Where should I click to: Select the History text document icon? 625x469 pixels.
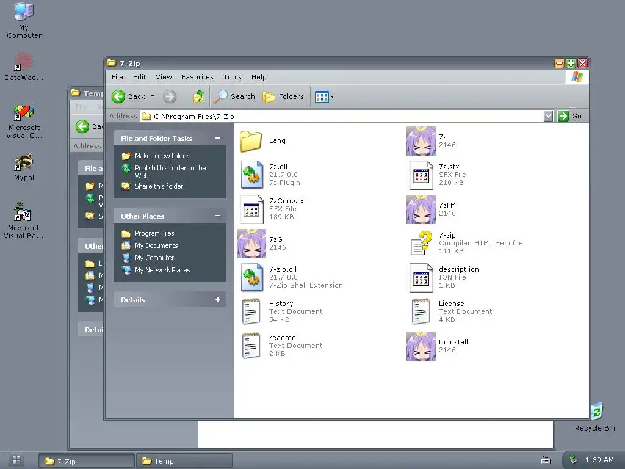coord(251,311)
